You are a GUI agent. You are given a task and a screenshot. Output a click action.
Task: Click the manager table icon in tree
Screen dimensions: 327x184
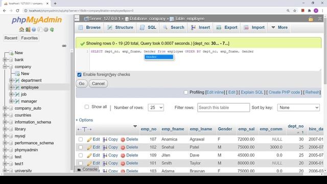pos(17,101)
